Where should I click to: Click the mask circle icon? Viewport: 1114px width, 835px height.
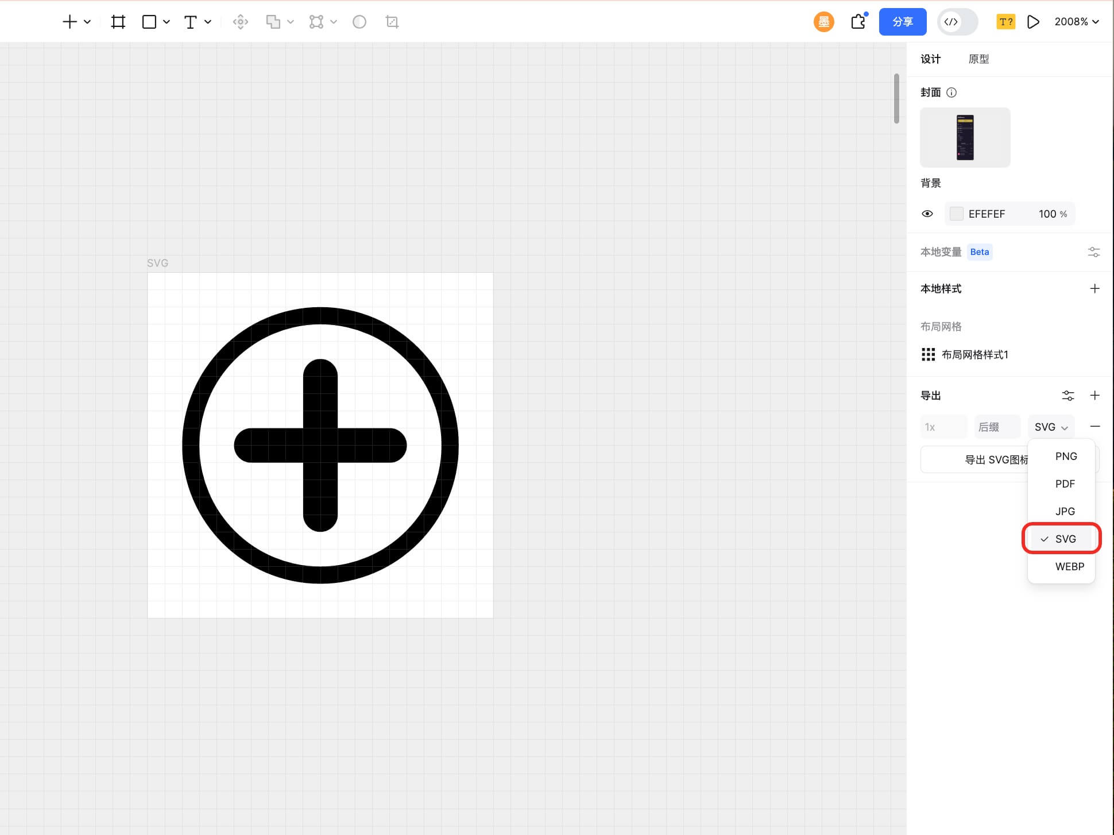359,22
